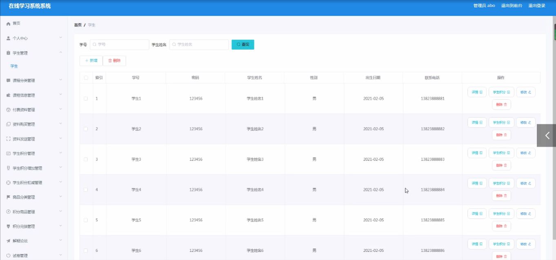Viewport: 556px width, 260px height.
Task: Click the 新增 add button
Action: 91,61
